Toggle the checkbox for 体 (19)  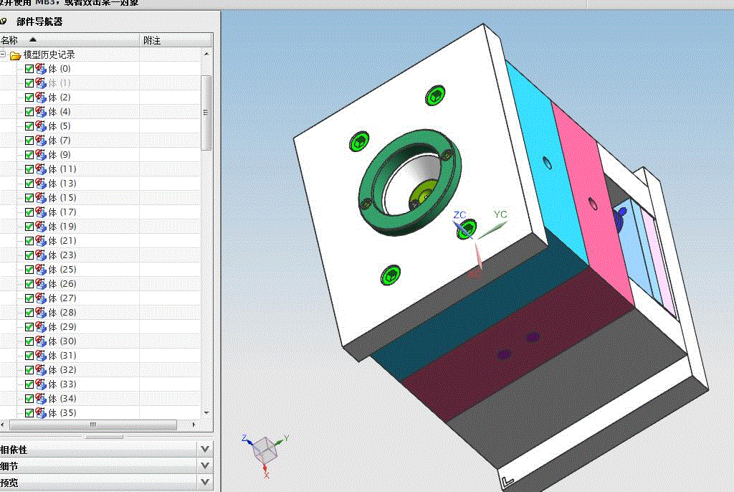pos(29,227)
